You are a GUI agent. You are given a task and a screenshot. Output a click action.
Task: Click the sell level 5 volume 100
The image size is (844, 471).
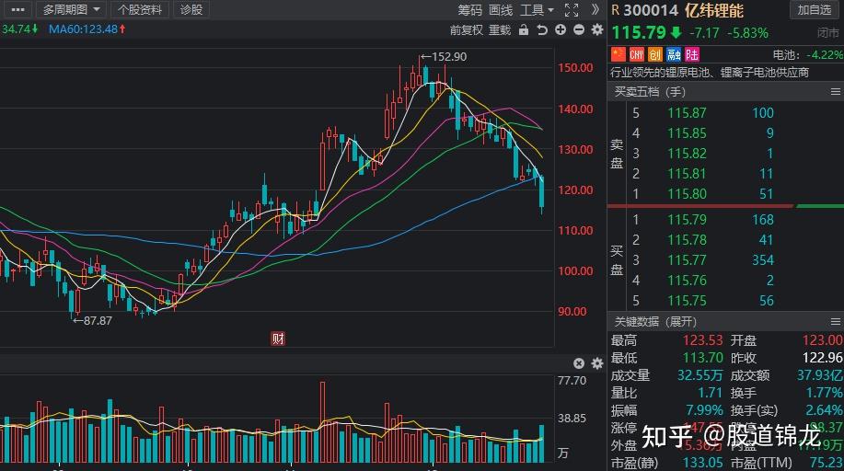[763, 113]
